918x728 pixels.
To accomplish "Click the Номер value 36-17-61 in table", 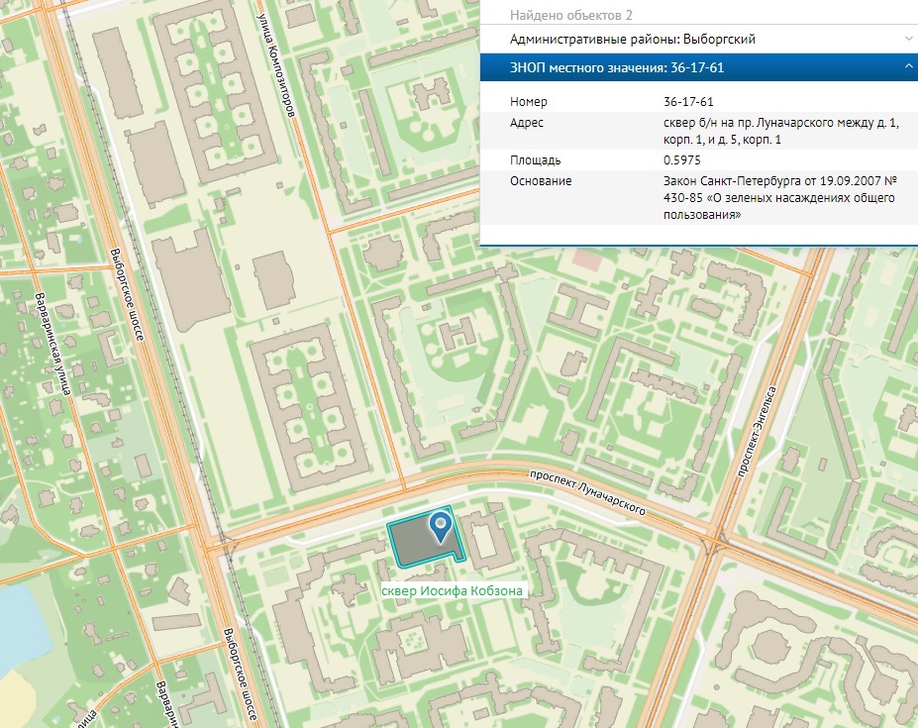I will 688,102.
